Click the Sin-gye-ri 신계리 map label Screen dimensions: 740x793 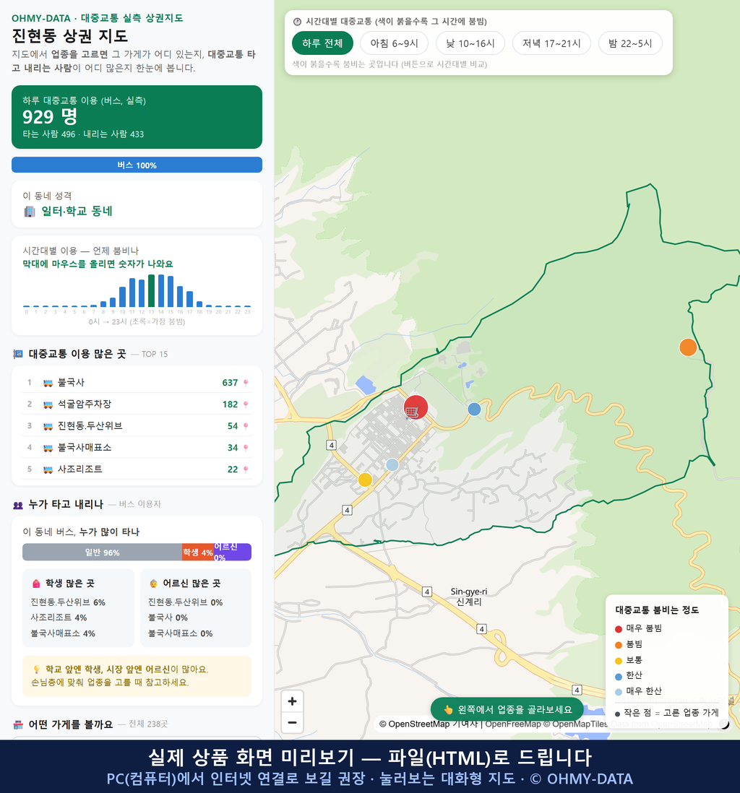tap(469, 597)
